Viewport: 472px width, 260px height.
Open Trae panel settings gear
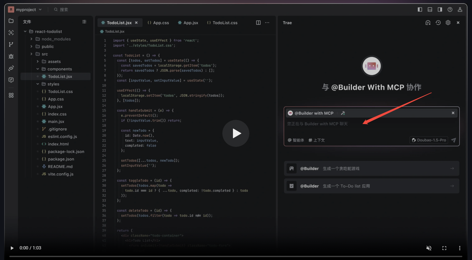[x=448, y=23]
